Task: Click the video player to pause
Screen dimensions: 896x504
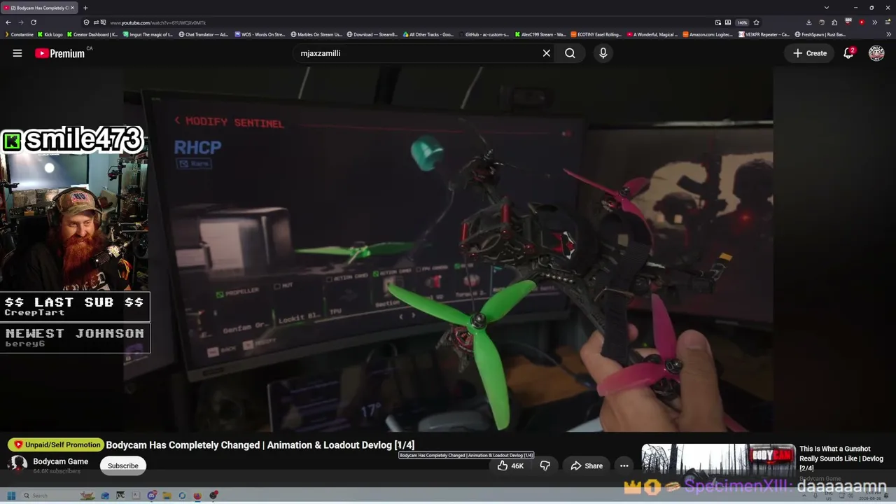Action: pyautogui.click(x=448, y=251)
